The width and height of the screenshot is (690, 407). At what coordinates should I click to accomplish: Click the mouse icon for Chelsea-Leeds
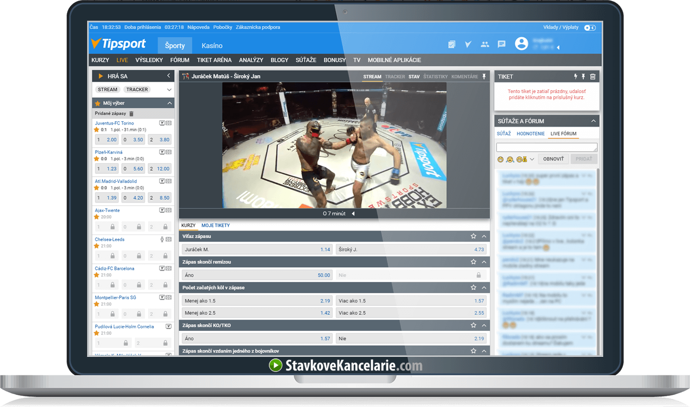tap(162, 239)
